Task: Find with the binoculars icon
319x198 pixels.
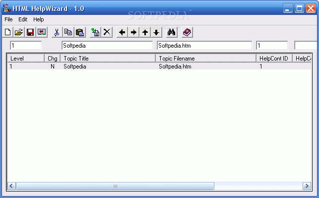Action: (x=172, y=32)
